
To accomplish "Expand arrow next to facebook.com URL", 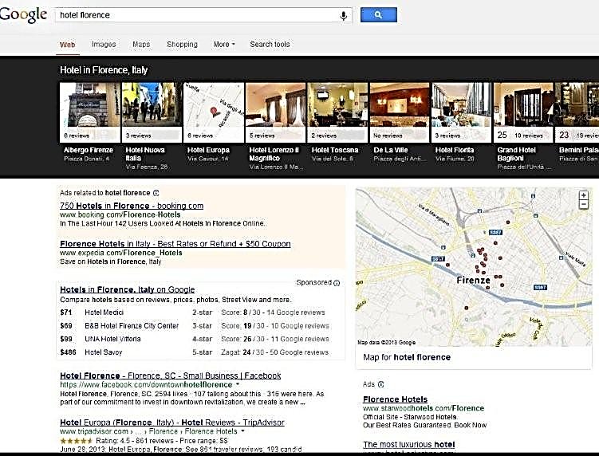I will pyautogui.click(x=238, y=384).
